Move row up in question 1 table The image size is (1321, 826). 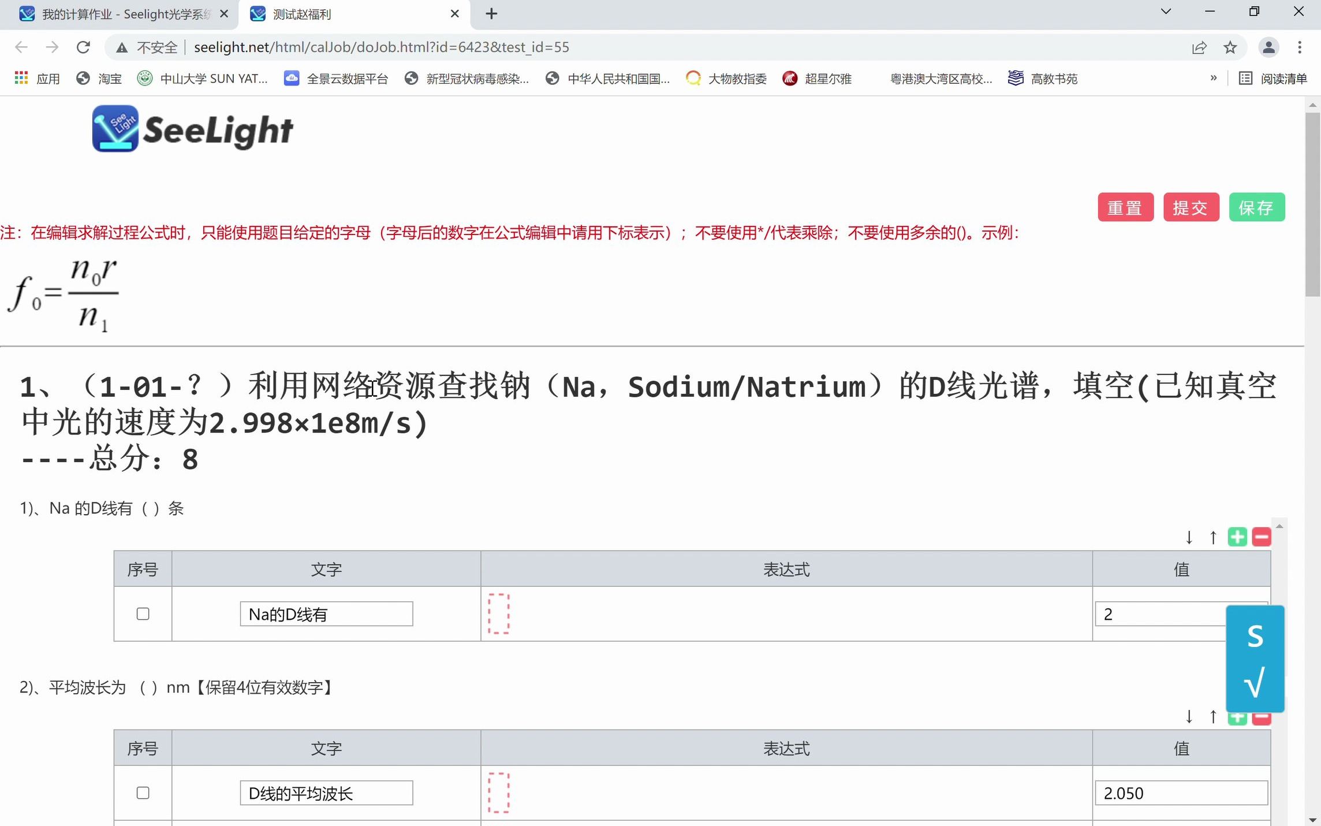(x=1213, y=537)
